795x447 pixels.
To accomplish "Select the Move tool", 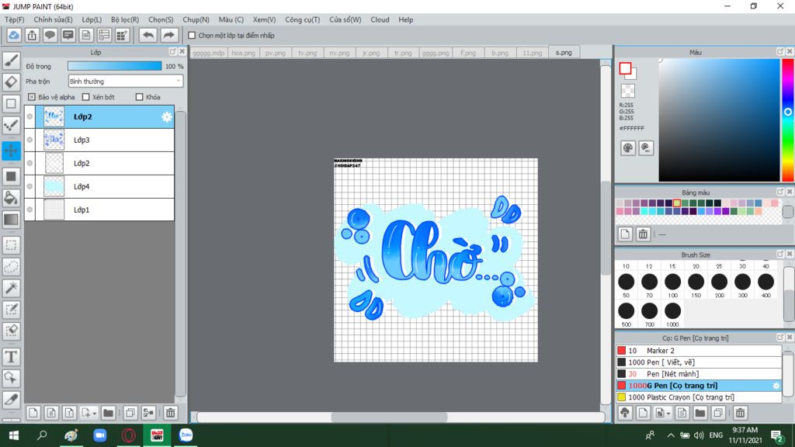I will point(11,150).
